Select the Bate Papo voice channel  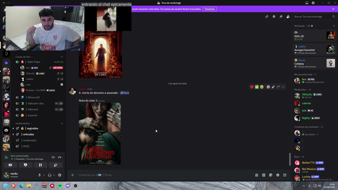coord(39,62)
